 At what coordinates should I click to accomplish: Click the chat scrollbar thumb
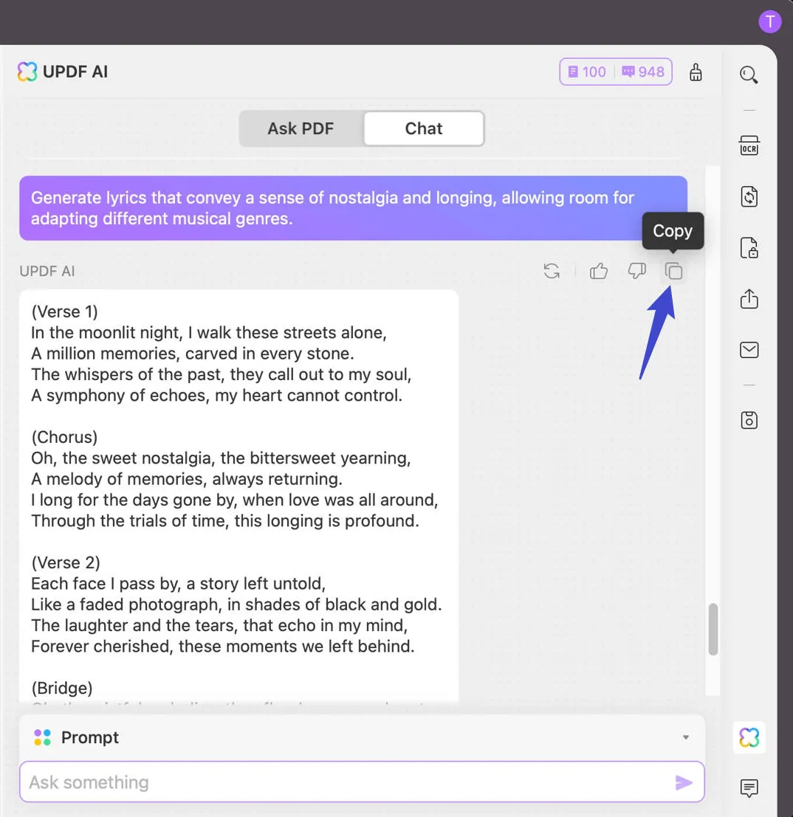[713, 629]
